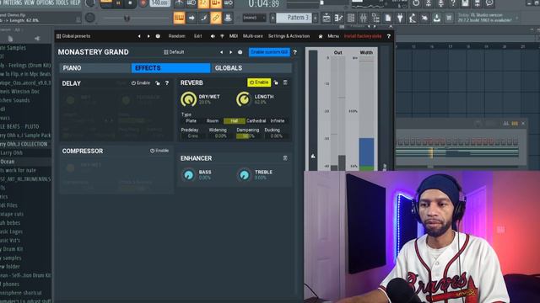This screenshot has width=540, height=303.
Task: Click Enable custom GUI button
Action: point(269,52)
